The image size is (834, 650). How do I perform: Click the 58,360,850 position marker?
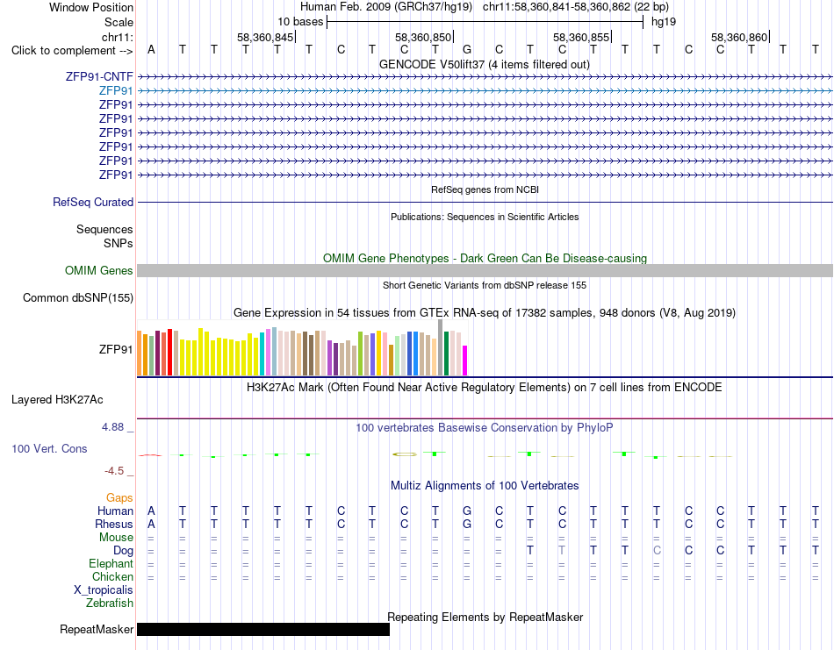(x=423, y=37)
